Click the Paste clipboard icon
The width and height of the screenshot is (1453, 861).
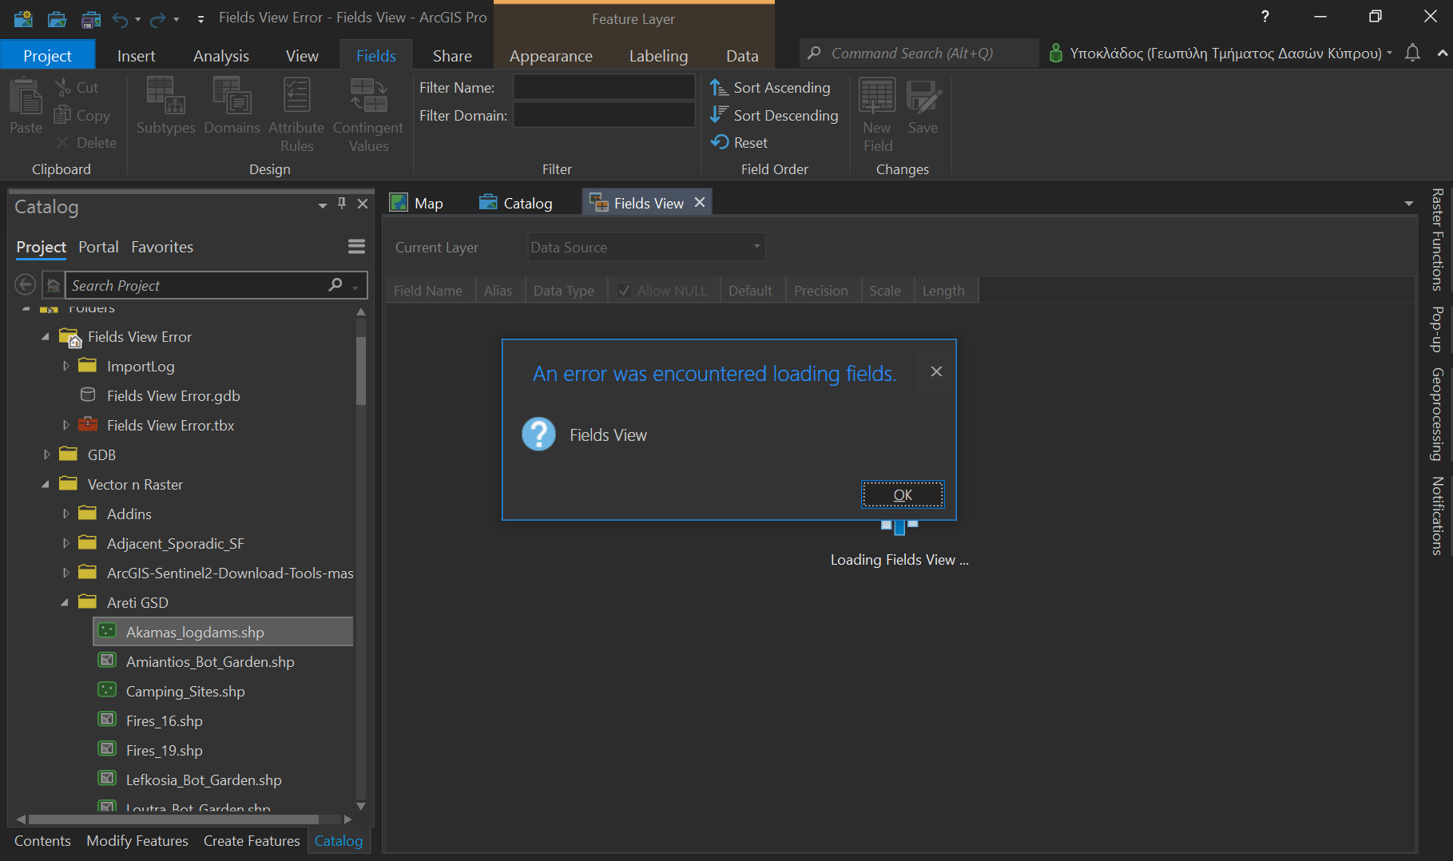pyautogui.click(x=26, y=97)
